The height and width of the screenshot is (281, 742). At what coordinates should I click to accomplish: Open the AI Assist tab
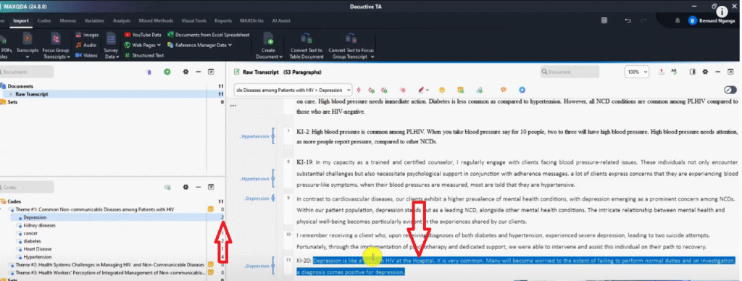pyautogui.click(x=280, y=21)
